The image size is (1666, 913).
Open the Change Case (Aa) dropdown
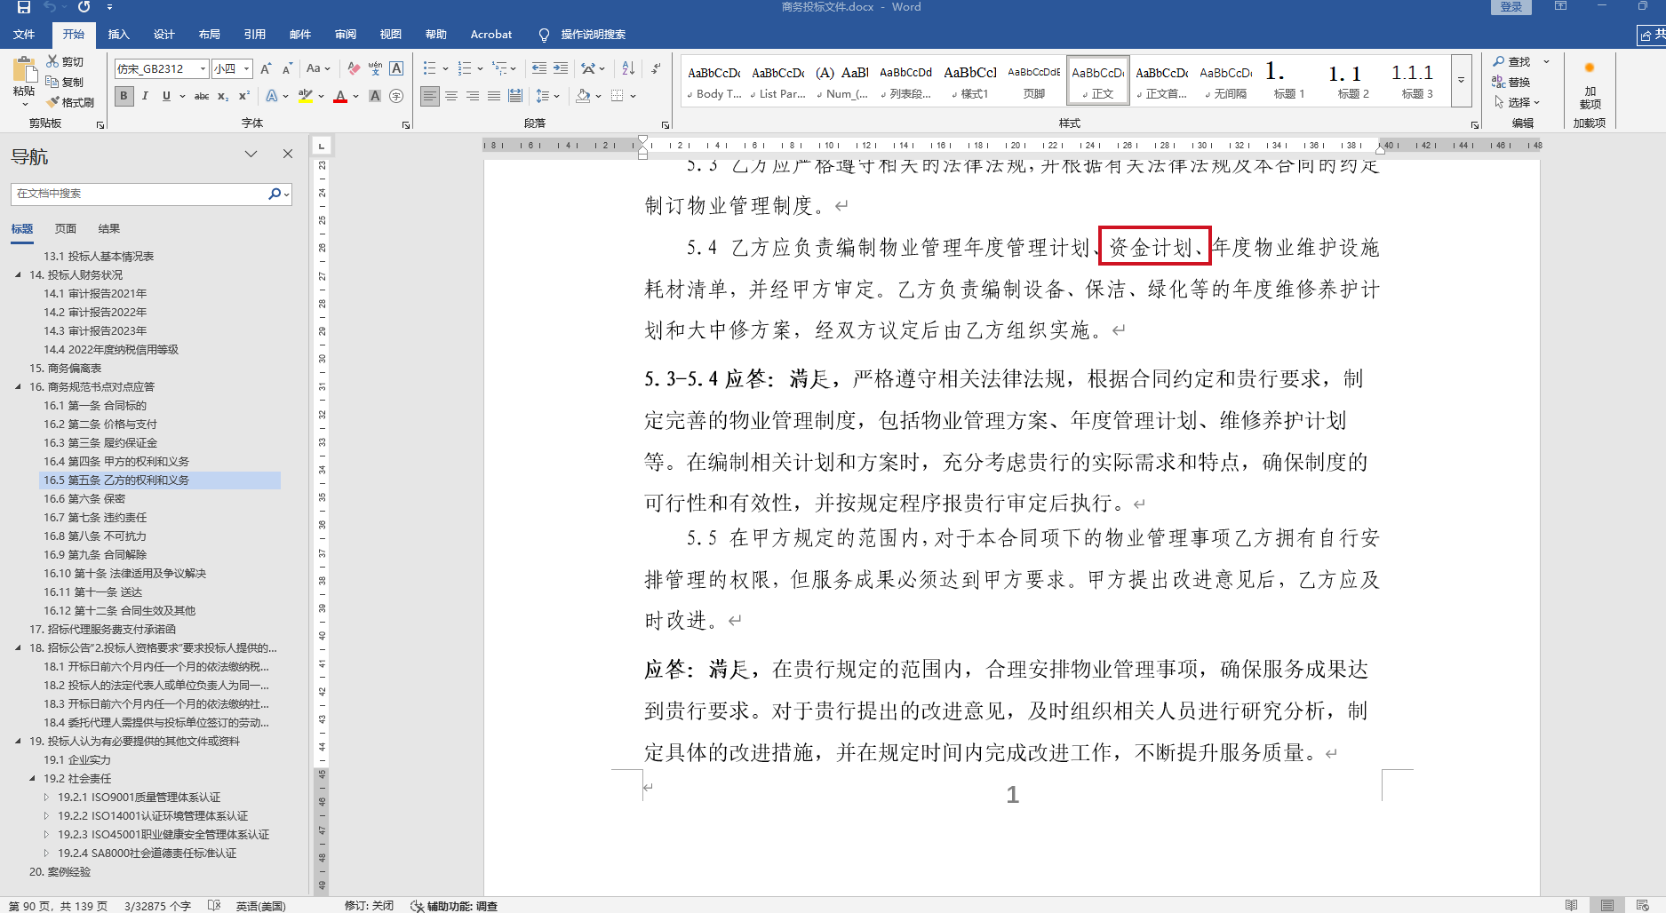click(x=317, y=68)
